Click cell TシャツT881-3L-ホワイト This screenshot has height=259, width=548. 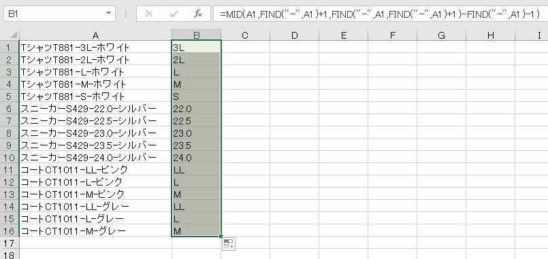click(x=95, y=47)
